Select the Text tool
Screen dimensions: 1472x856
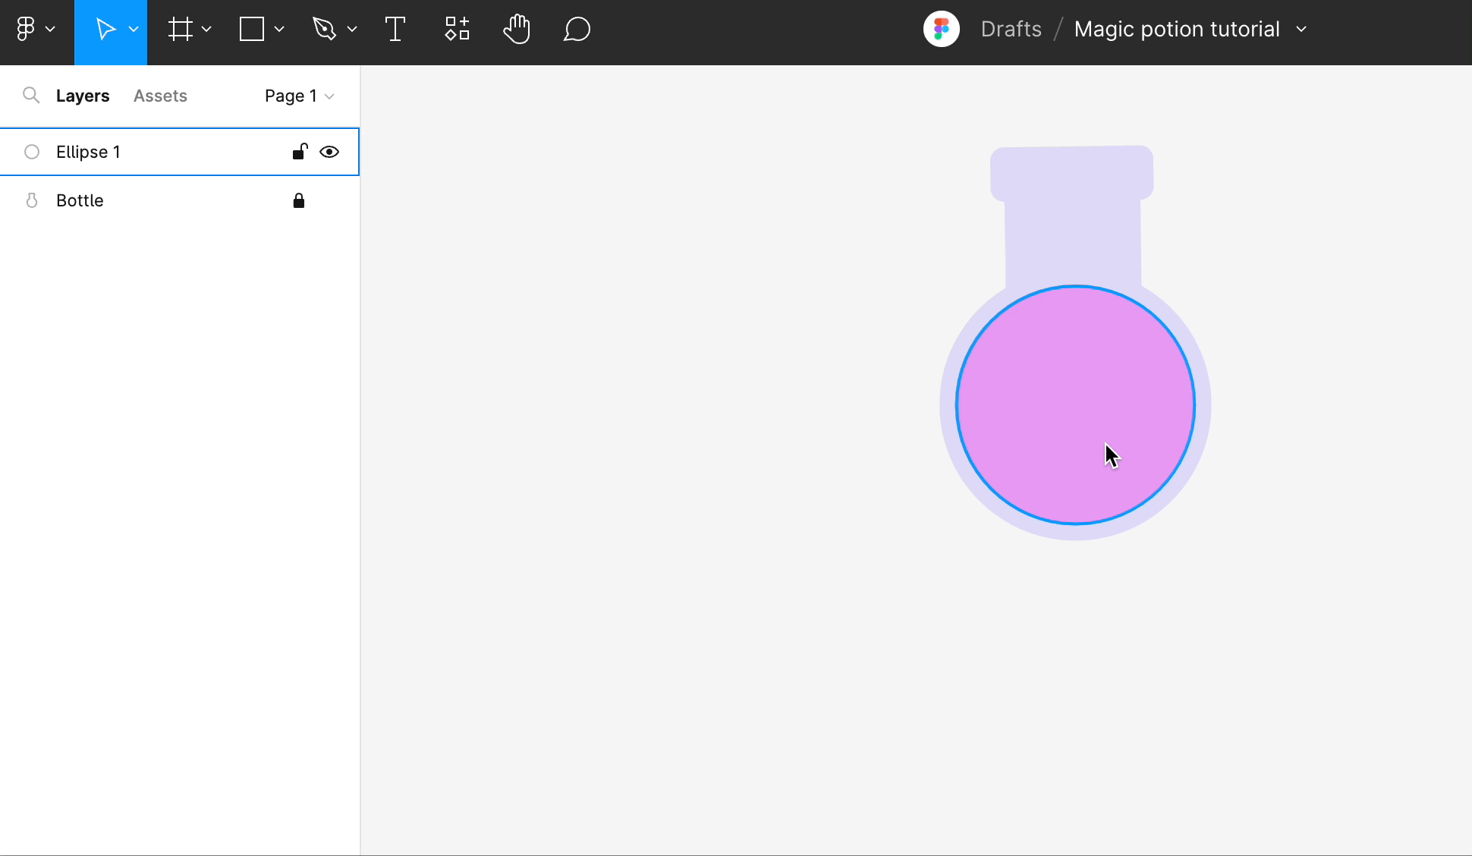coord(395,30)
